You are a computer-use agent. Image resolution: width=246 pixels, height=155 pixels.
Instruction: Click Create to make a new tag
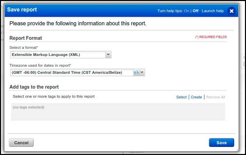point(196,97)
